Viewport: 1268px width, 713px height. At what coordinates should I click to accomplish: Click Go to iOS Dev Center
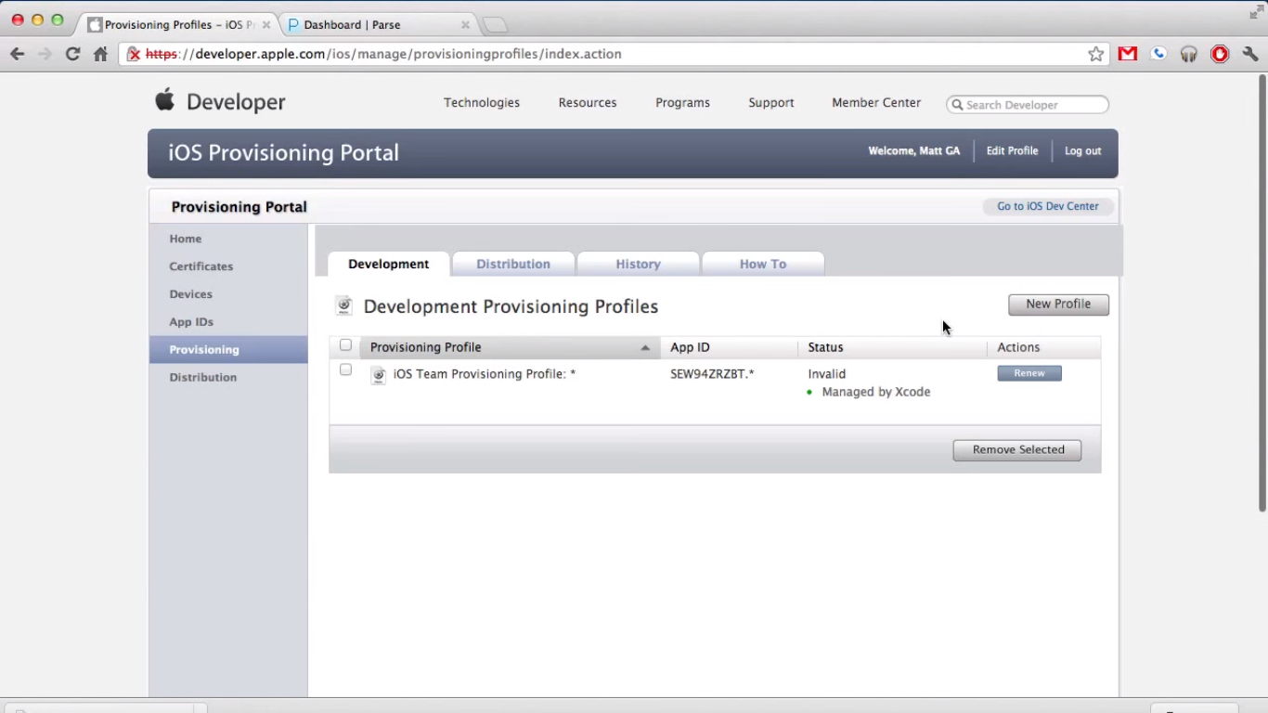point(1048,206)
